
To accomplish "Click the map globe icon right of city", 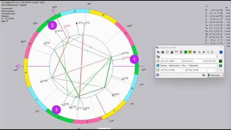I will 221,66.
